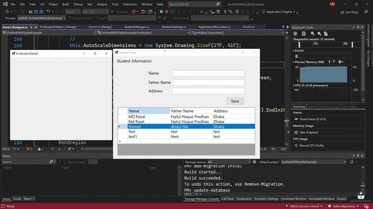The height and width of the screenshot is (209, 373).
Task: Click the Address text field
Action: (x=208, y=91)
